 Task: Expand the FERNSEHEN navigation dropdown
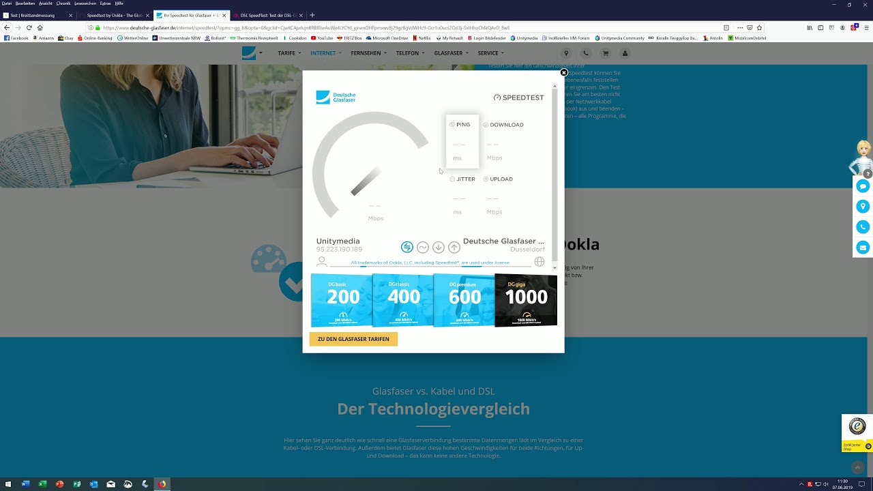pyautogui.click(x=368, y=53)
